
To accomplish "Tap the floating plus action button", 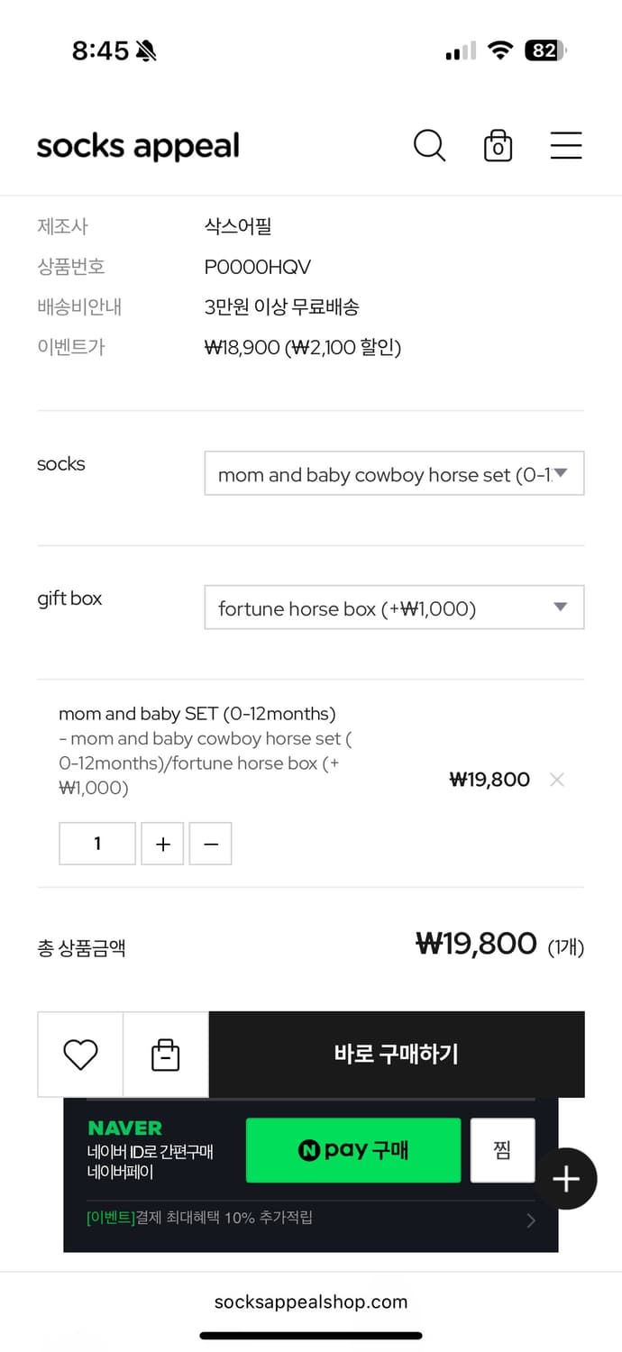I will tap(566, 1179).
